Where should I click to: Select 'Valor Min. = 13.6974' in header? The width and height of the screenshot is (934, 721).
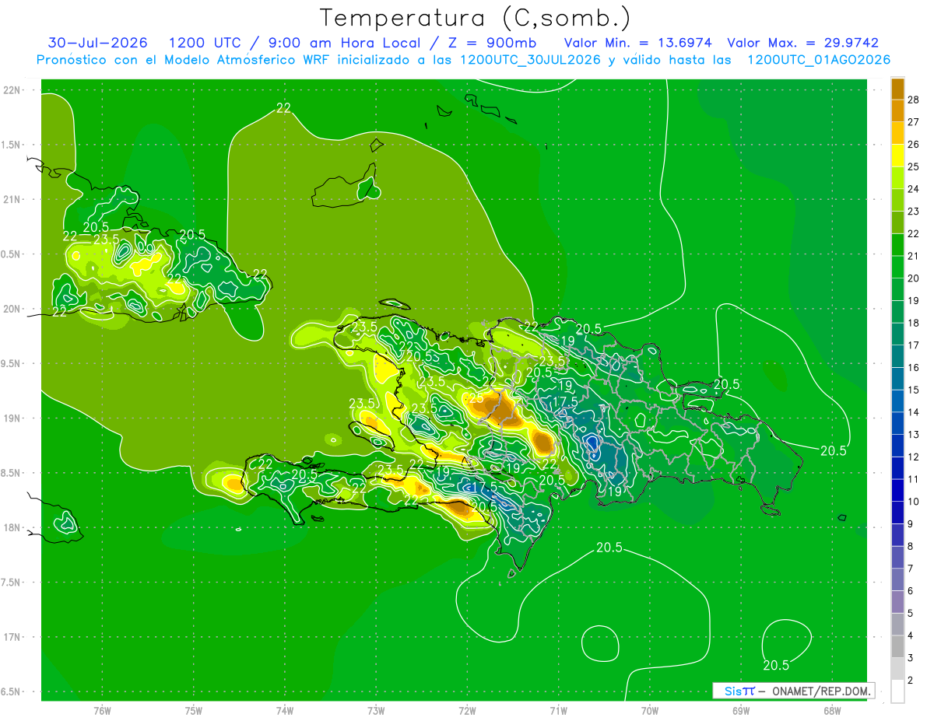point(640,43)
